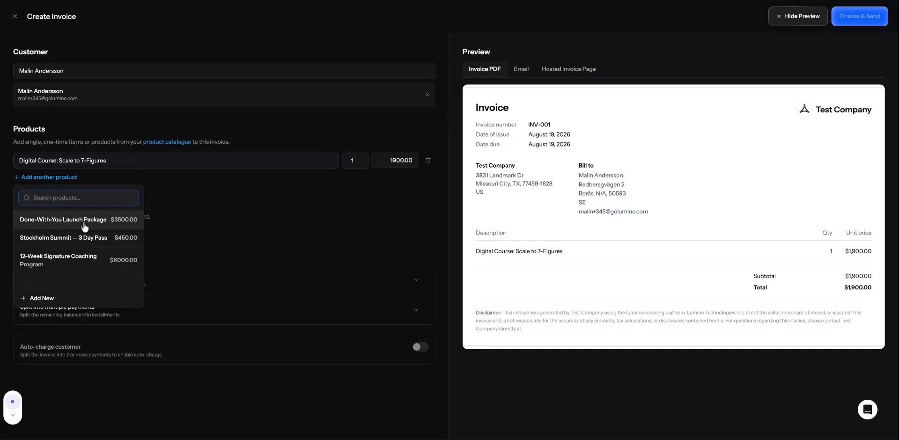
Task: Click the Total amount $1,900.00 in the preview
Action: click(857, 287)
